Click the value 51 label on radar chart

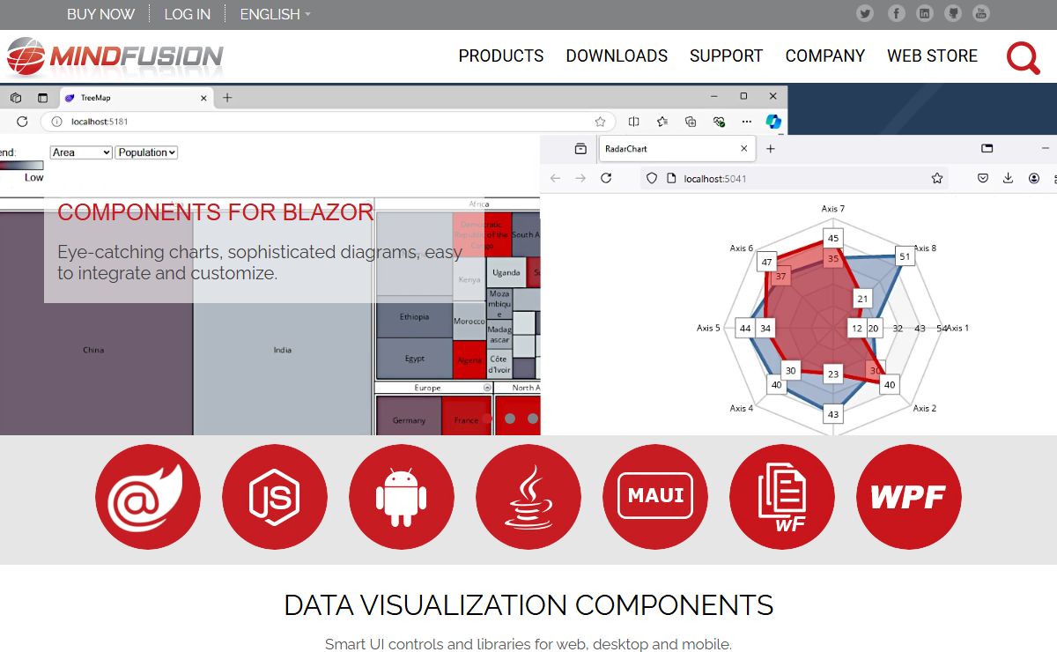pyautogui.click(x=904, y=256)
